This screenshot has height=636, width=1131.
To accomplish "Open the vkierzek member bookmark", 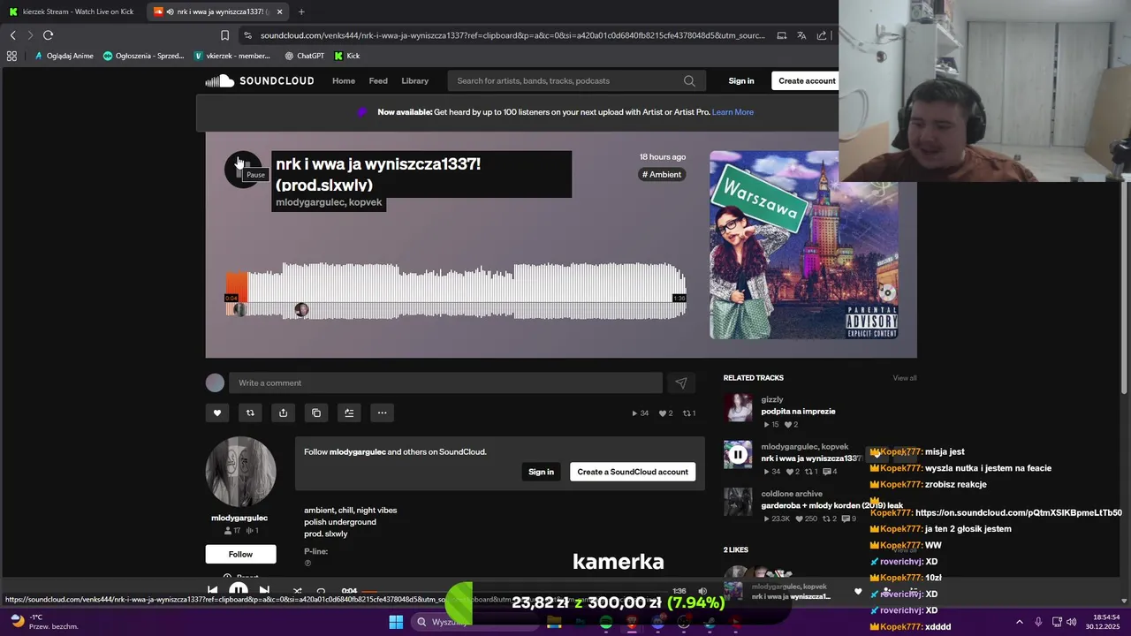I will tap(232, 56).
